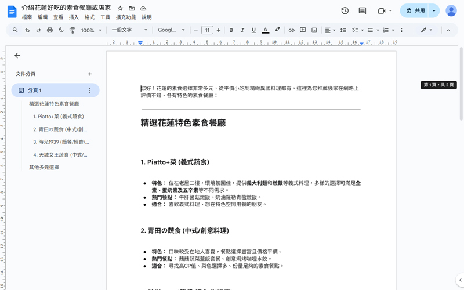Open the comments panel icon
The image size is (464, 290).
point(362,10)
